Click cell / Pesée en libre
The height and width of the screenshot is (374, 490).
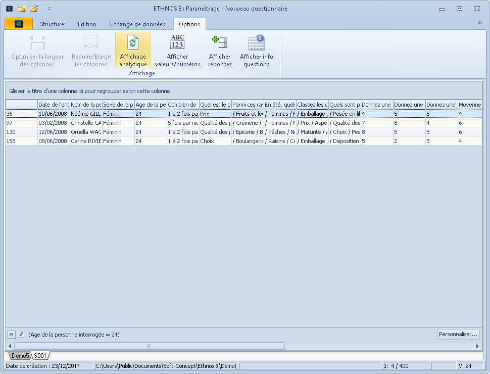[x=345, y=114]
